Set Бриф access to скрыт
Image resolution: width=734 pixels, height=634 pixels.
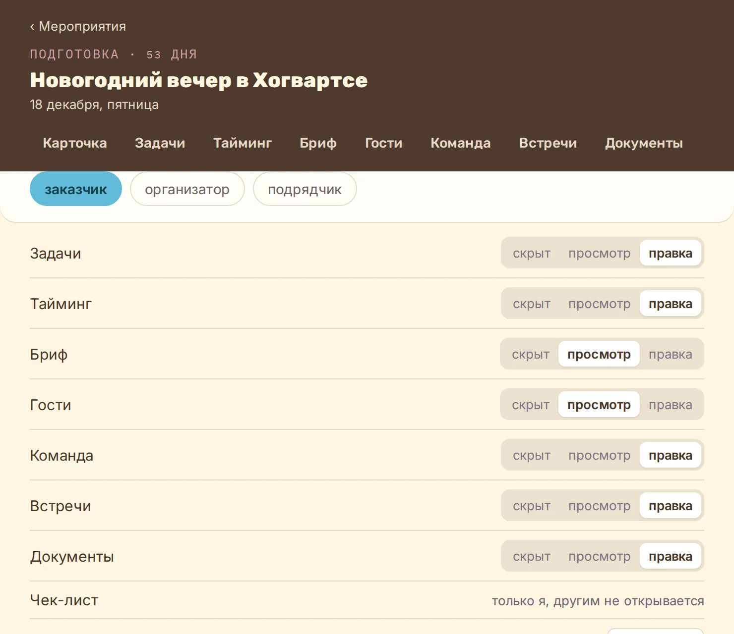pyautogui.click(x=531, y=354)
